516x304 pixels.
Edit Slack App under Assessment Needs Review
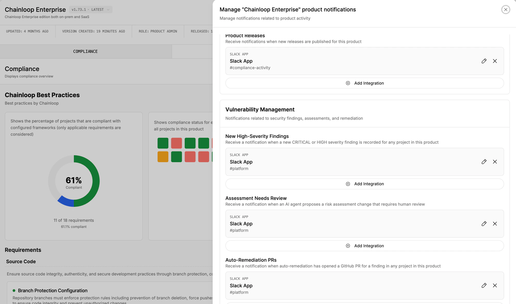(x=484, y=224)
